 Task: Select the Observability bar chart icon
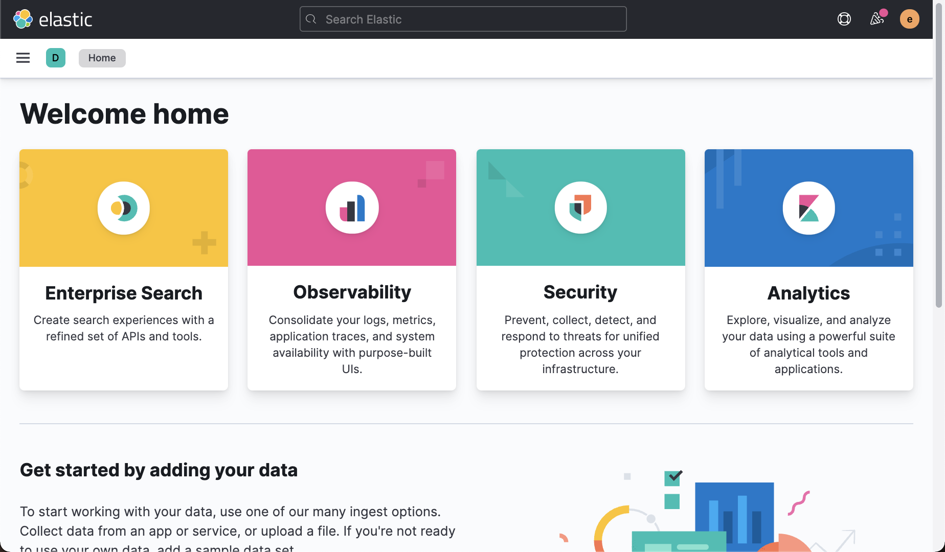coord(351,208)
